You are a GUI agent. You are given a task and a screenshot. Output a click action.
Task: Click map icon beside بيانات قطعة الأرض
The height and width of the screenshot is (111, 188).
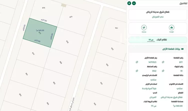(182, 49)
